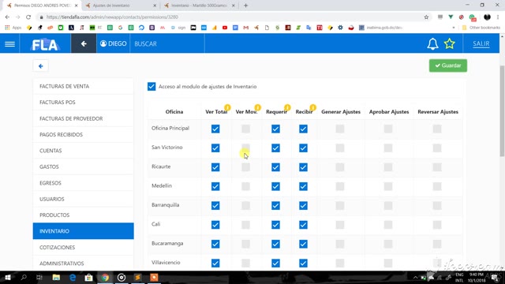Click the address bar URL
This screenshot has height=284, width=505.
click(112, 17)
